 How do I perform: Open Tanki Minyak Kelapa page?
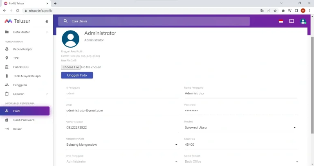pos(27,76)
